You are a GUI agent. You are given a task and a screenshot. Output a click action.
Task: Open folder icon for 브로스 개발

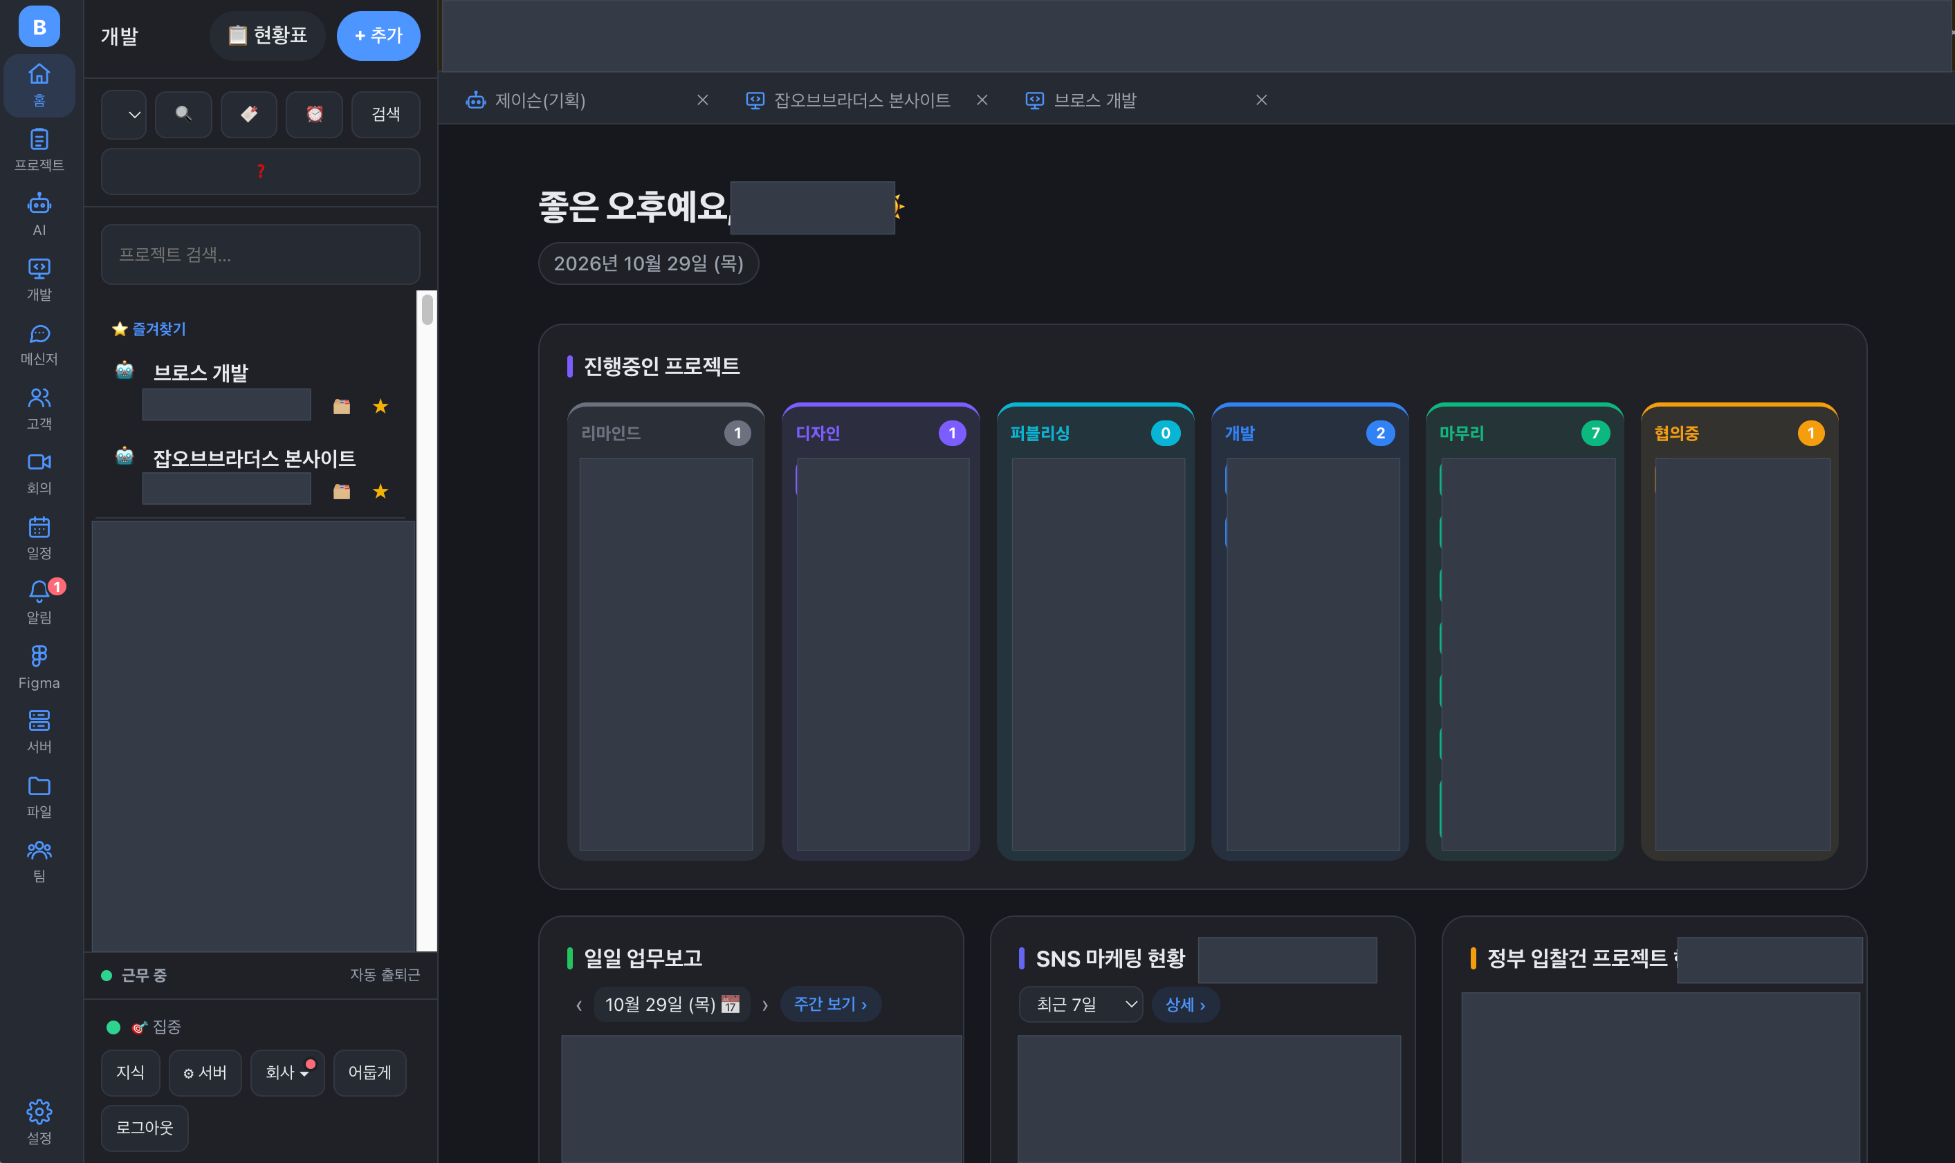[x=341, y=406]
